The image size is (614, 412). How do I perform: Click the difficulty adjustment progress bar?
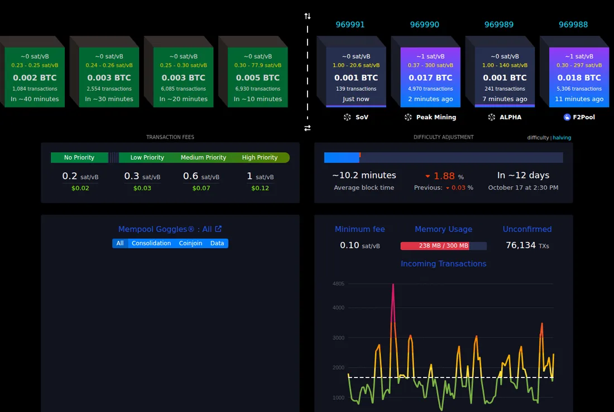[x=443, y=158]
